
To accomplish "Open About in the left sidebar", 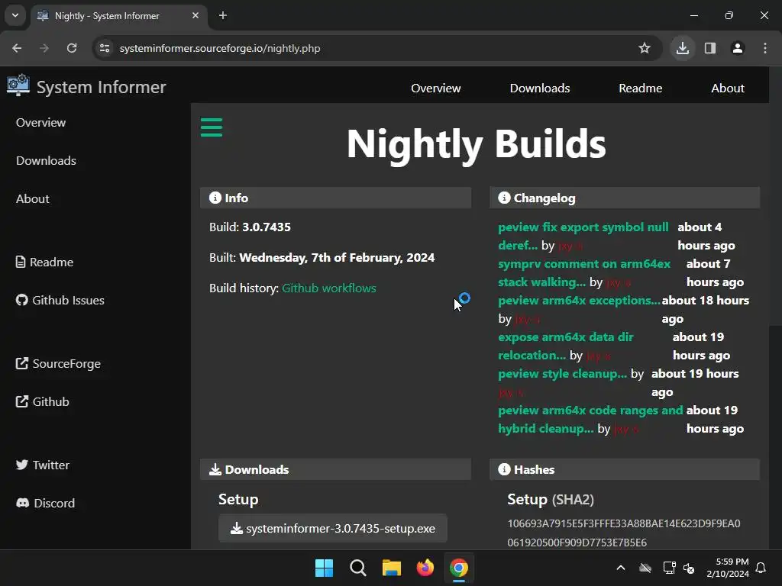I will click(x=32, y=199).
